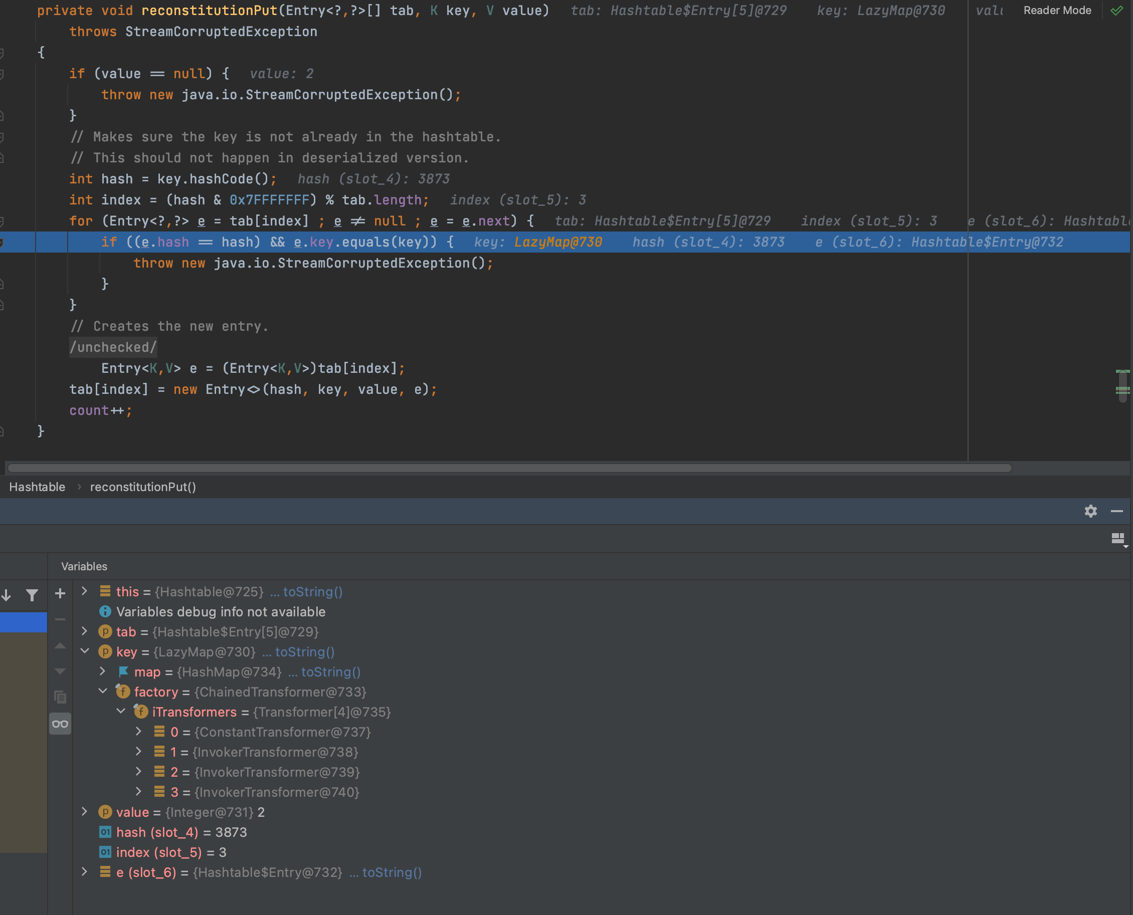1133x915 pixels.
Task: Click debug info not available icon
Action: pyautogui.click(x=105, y=611)
